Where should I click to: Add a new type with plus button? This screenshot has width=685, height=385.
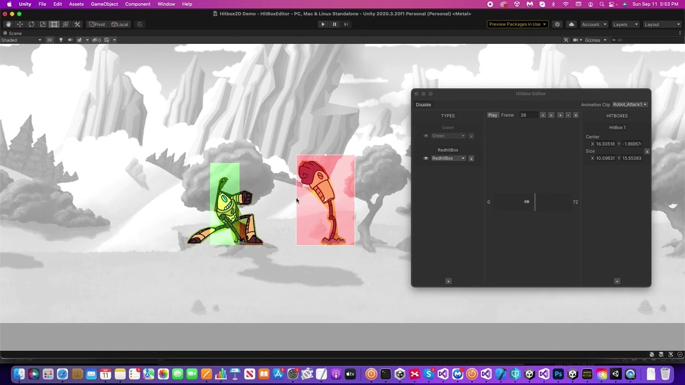448,281
